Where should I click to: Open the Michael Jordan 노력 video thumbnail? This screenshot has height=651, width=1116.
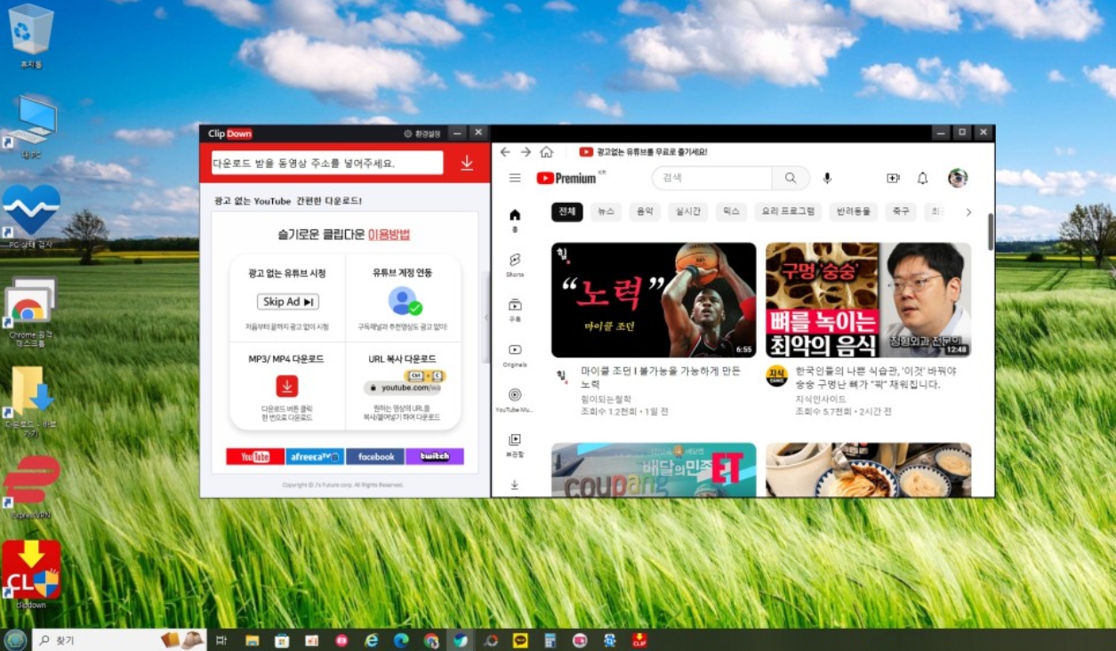(654, 300)
